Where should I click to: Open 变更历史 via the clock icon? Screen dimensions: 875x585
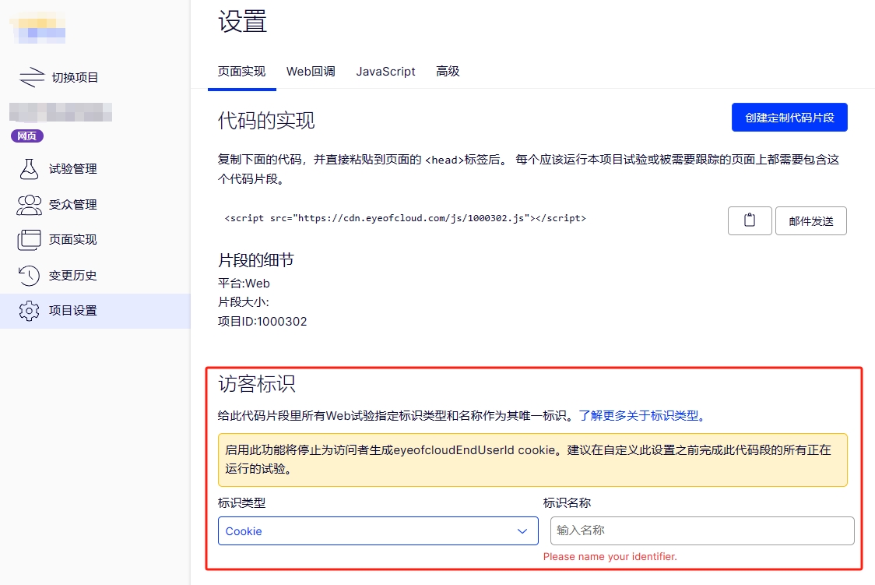[29, 276]
